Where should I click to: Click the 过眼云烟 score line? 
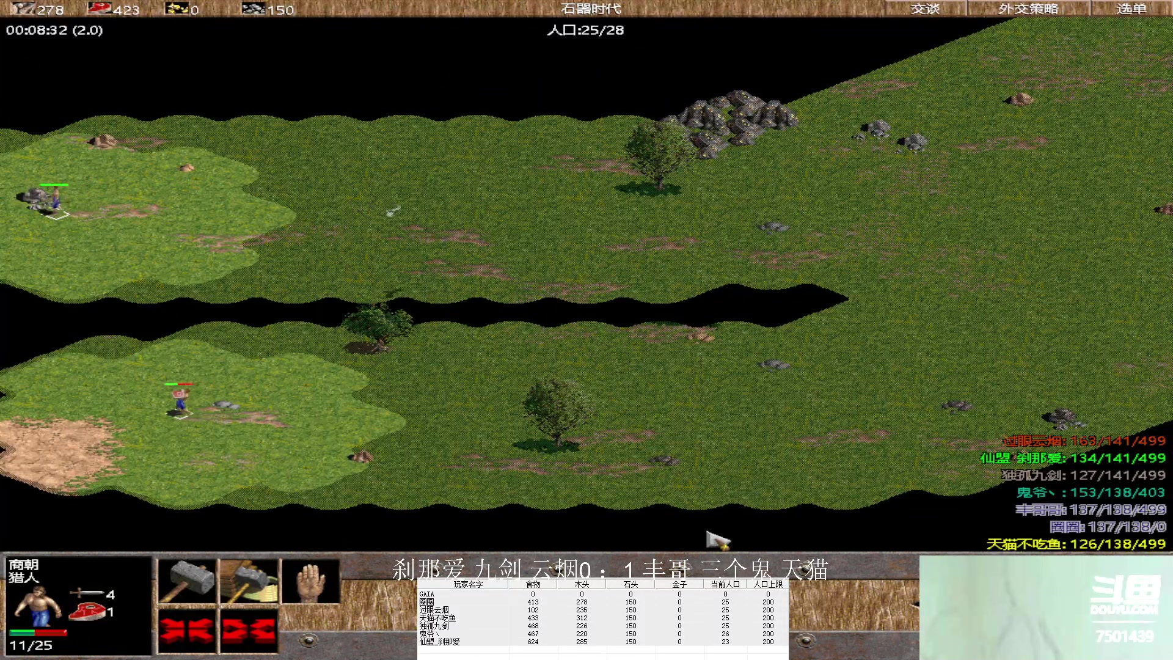1084,441
